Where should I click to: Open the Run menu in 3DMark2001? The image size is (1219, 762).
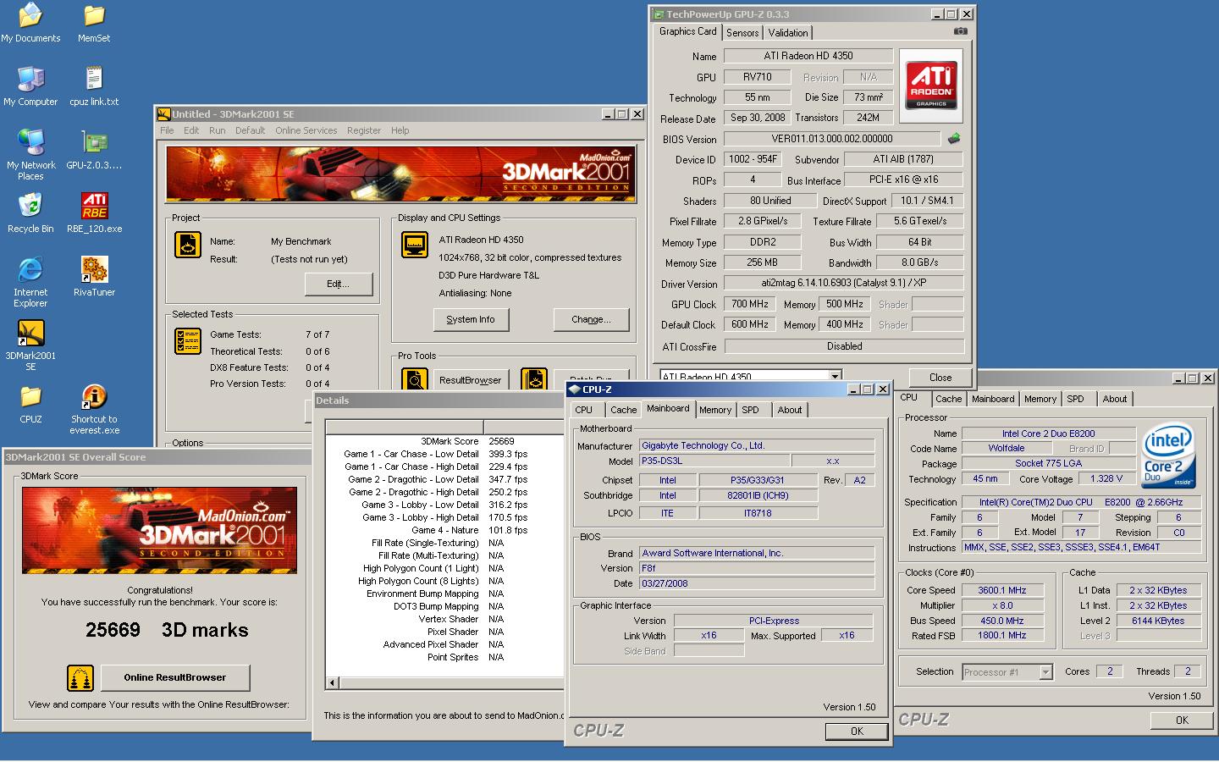(x=217, y=130)
